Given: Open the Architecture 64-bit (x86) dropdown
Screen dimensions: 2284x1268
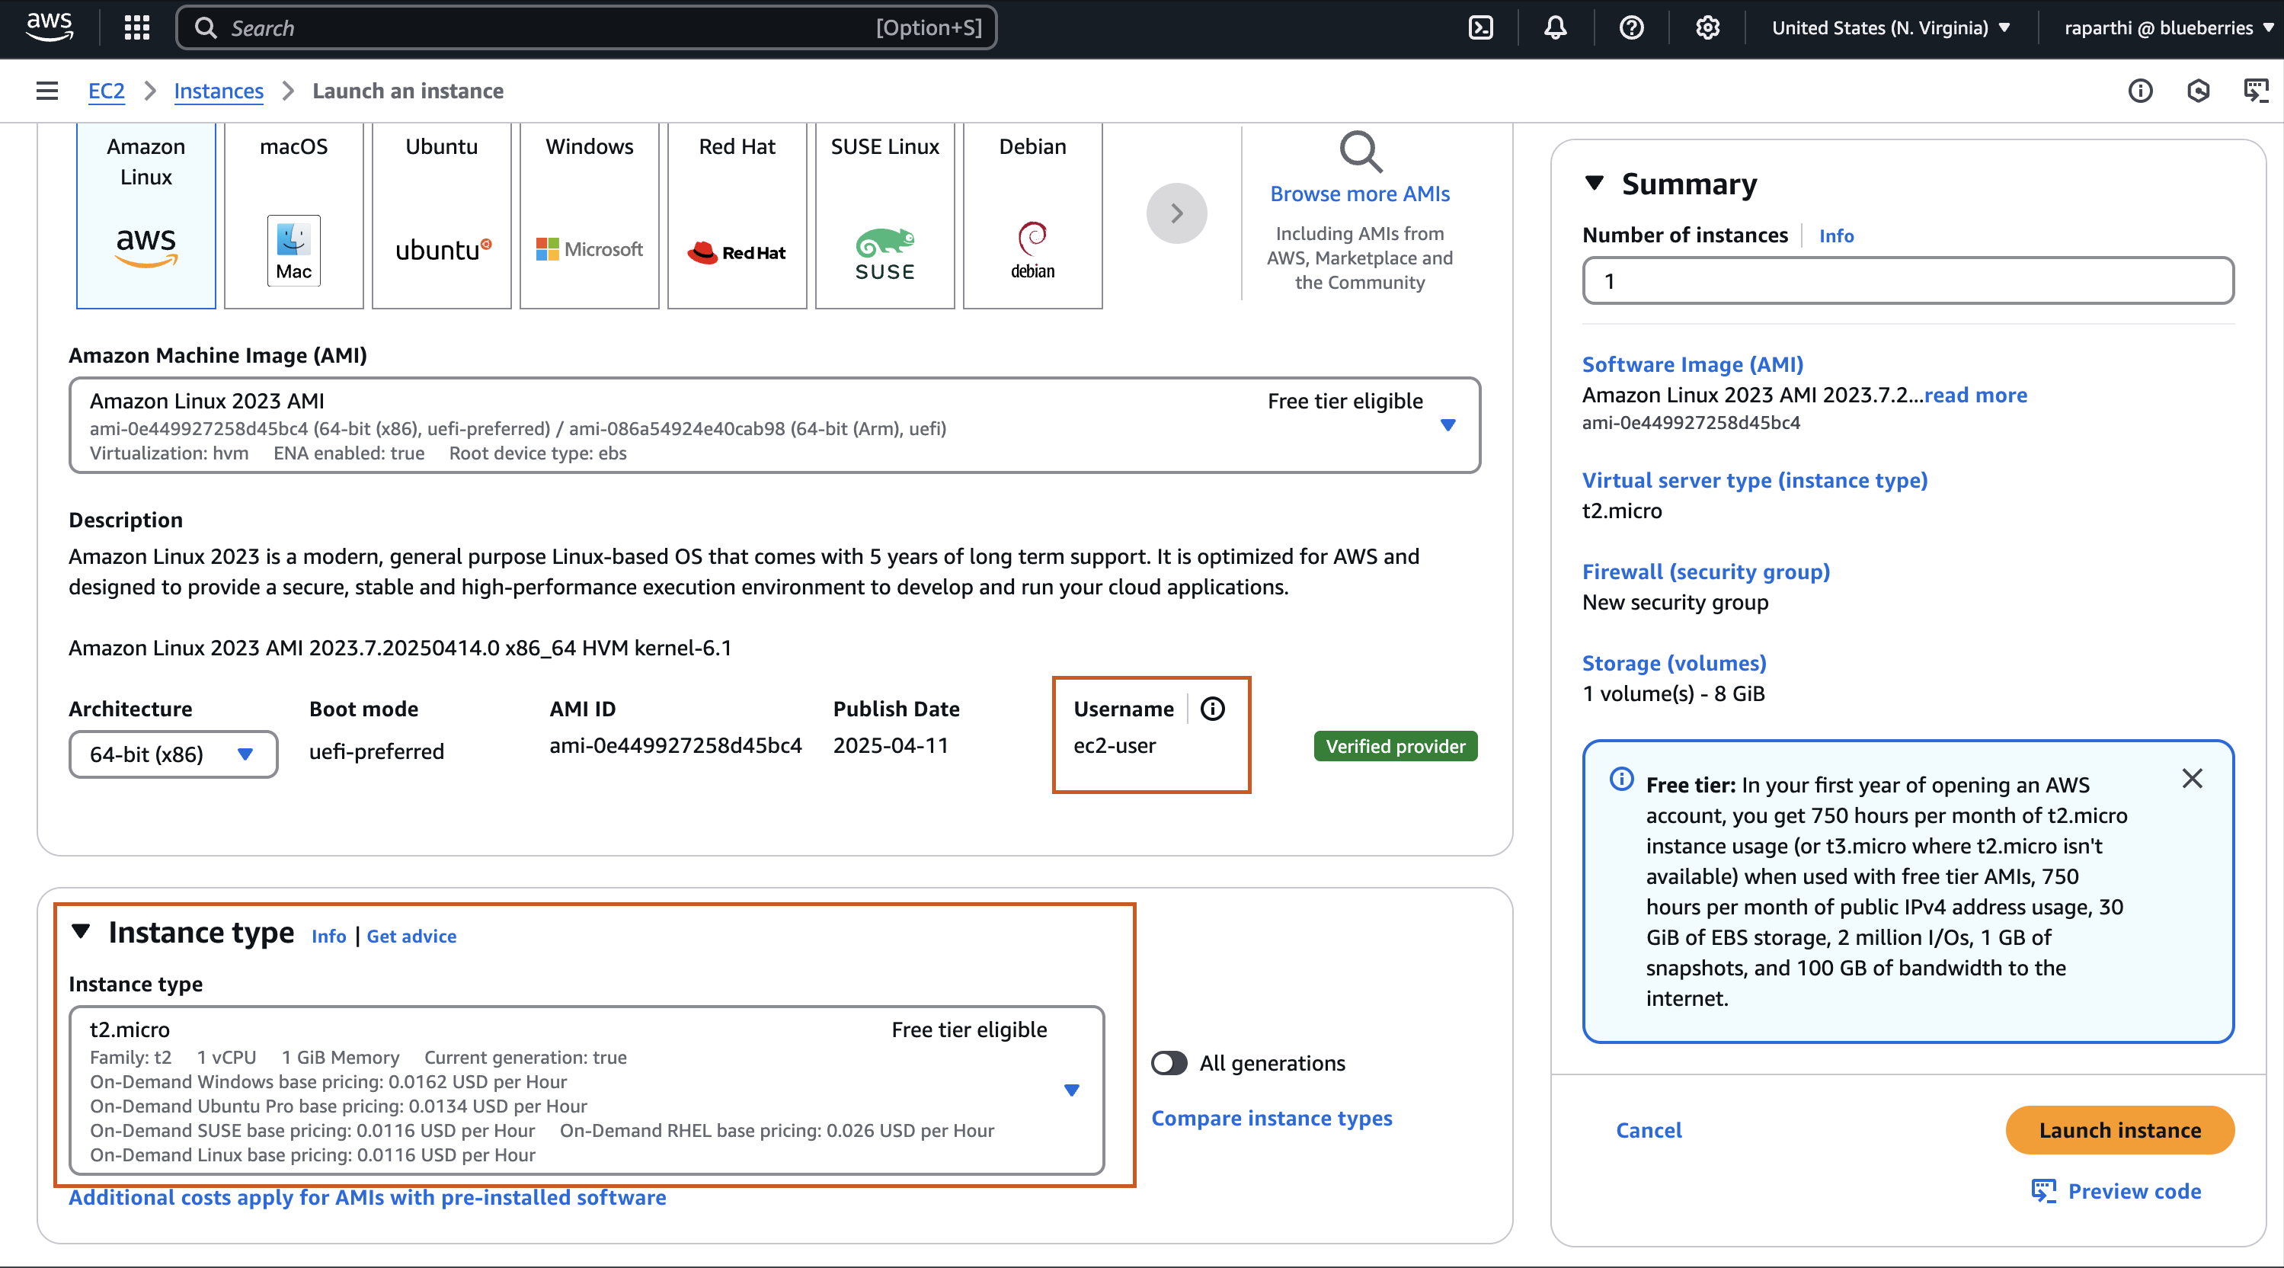Looking at the screenshot, I should pos(173,754).
